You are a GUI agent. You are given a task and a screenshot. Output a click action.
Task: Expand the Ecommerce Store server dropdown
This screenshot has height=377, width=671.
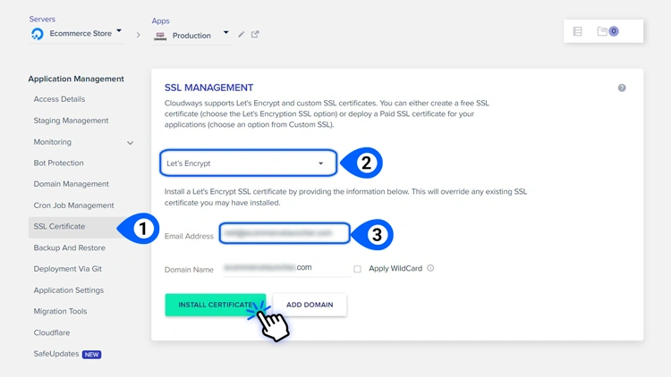[x=119, y=31]
